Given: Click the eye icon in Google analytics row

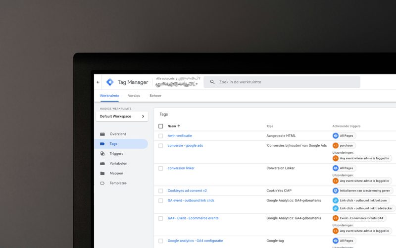Looking at the screenshot, I should pyautogui.click(x=336, y=241).
